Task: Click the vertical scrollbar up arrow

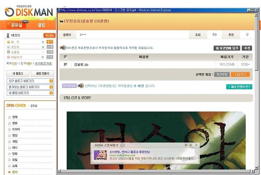Action: [256, 14]
